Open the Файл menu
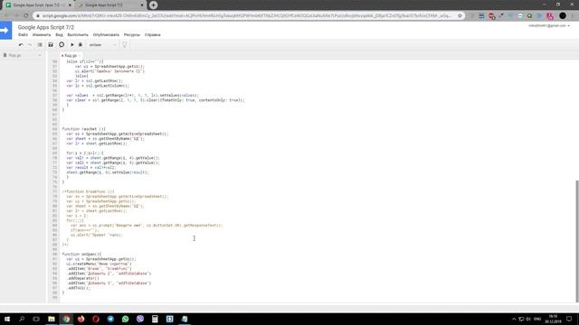579x325 pixels. 23,34
